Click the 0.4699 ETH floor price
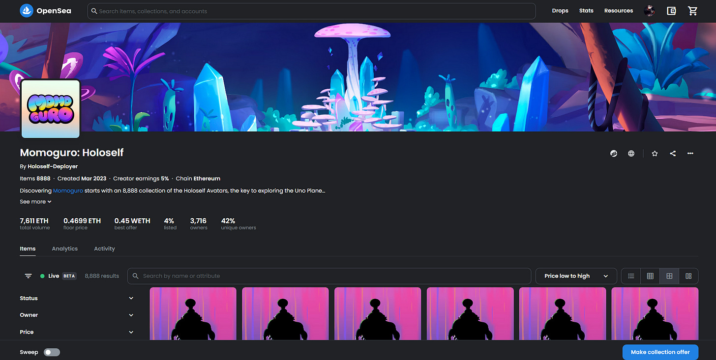This screenshot has height=360, width=716. 82,224
